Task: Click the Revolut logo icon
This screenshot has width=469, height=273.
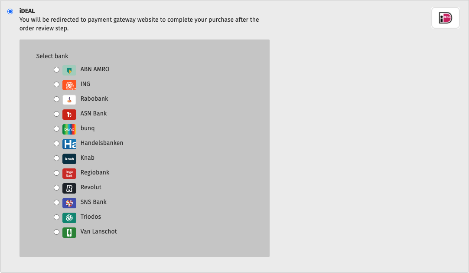Action: pos(69,187)
